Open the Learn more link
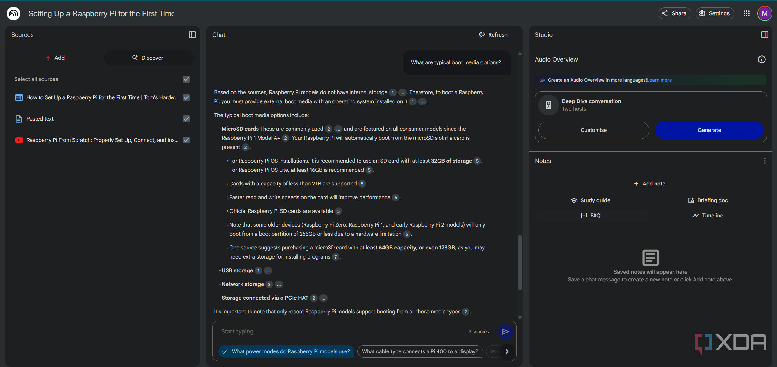This screenshot has width=777, height=367. (x=659, y=80)
